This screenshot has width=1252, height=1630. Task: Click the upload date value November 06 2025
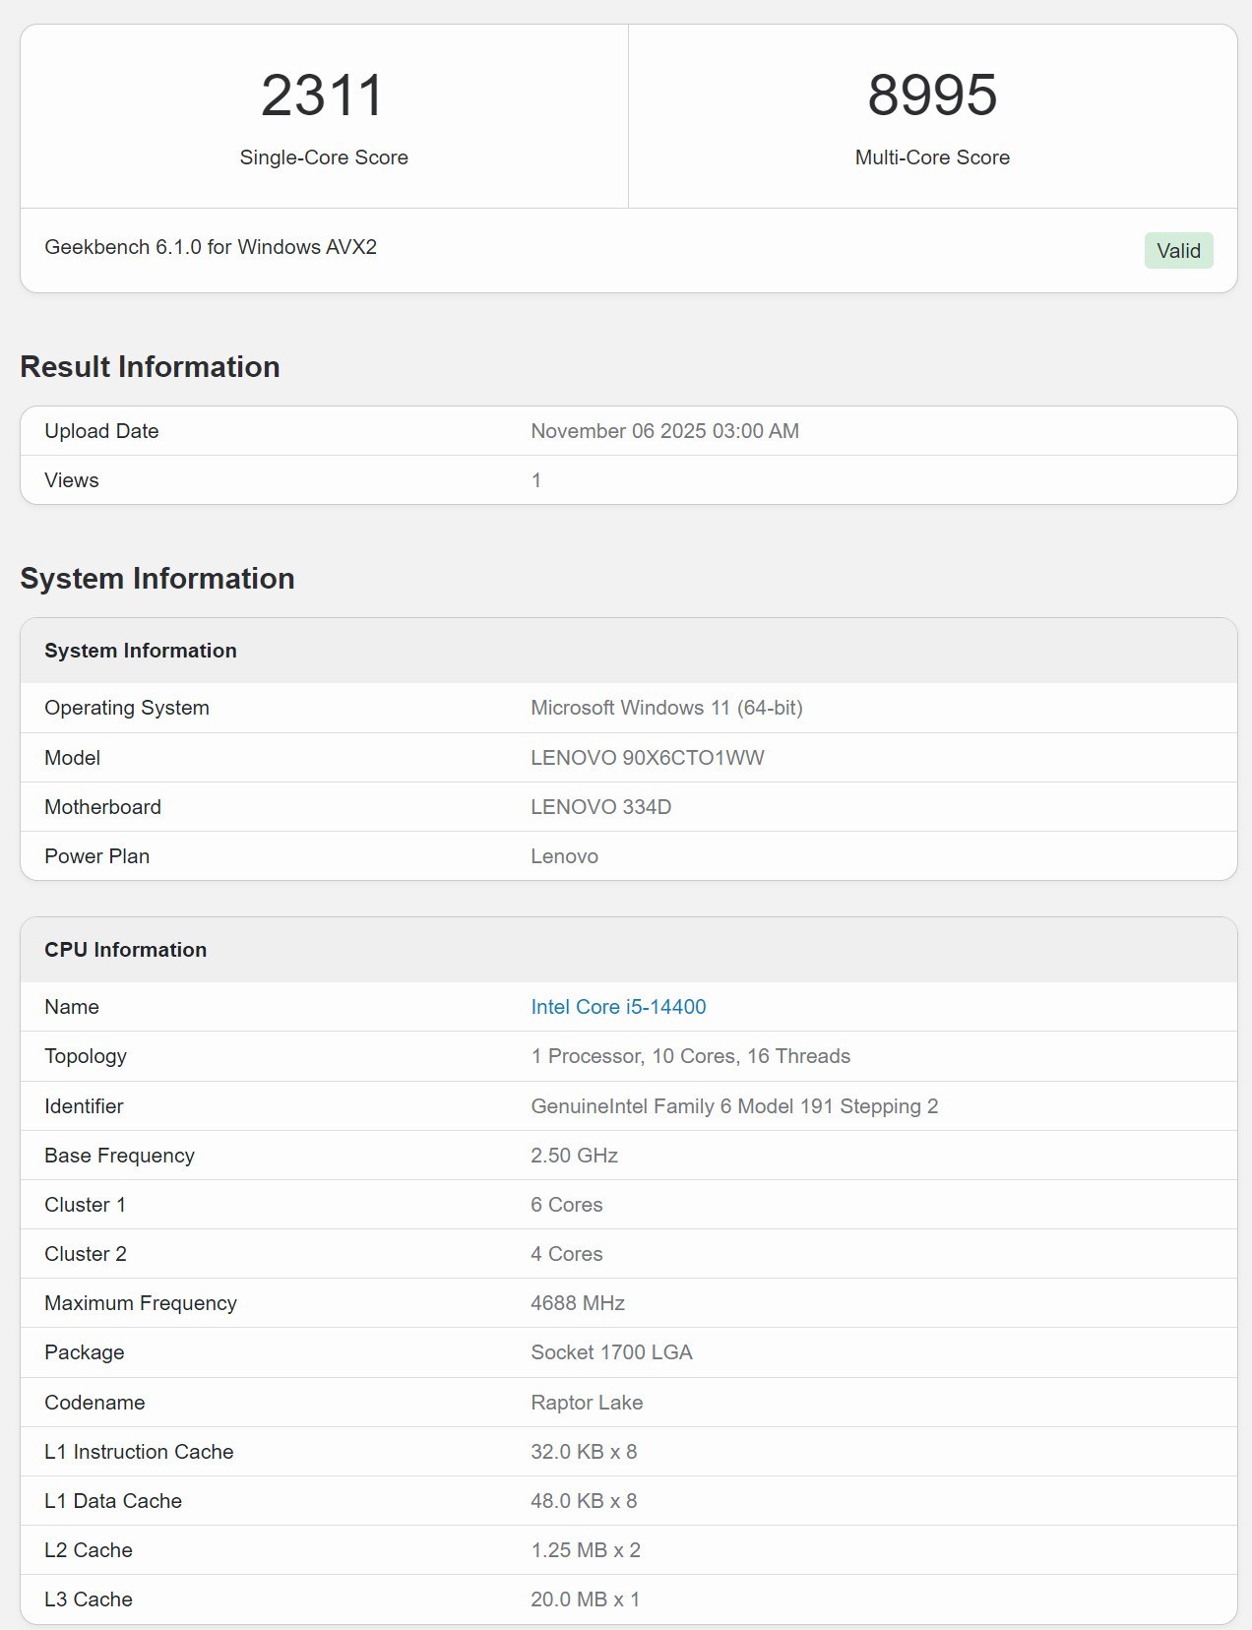click(x=664, y=431)
